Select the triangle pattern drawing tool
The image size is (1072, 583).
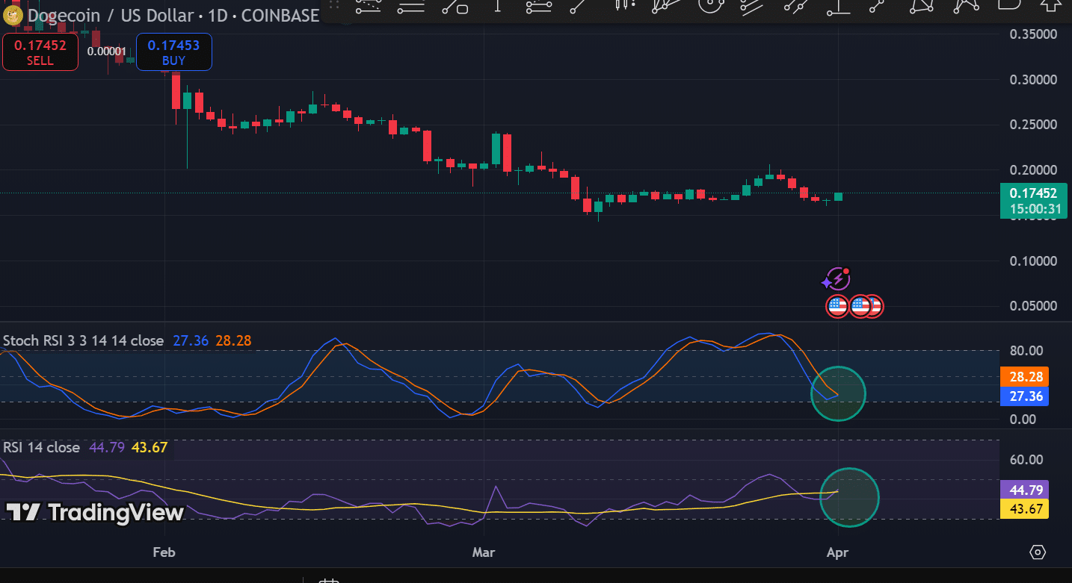(x=922, y=6)
